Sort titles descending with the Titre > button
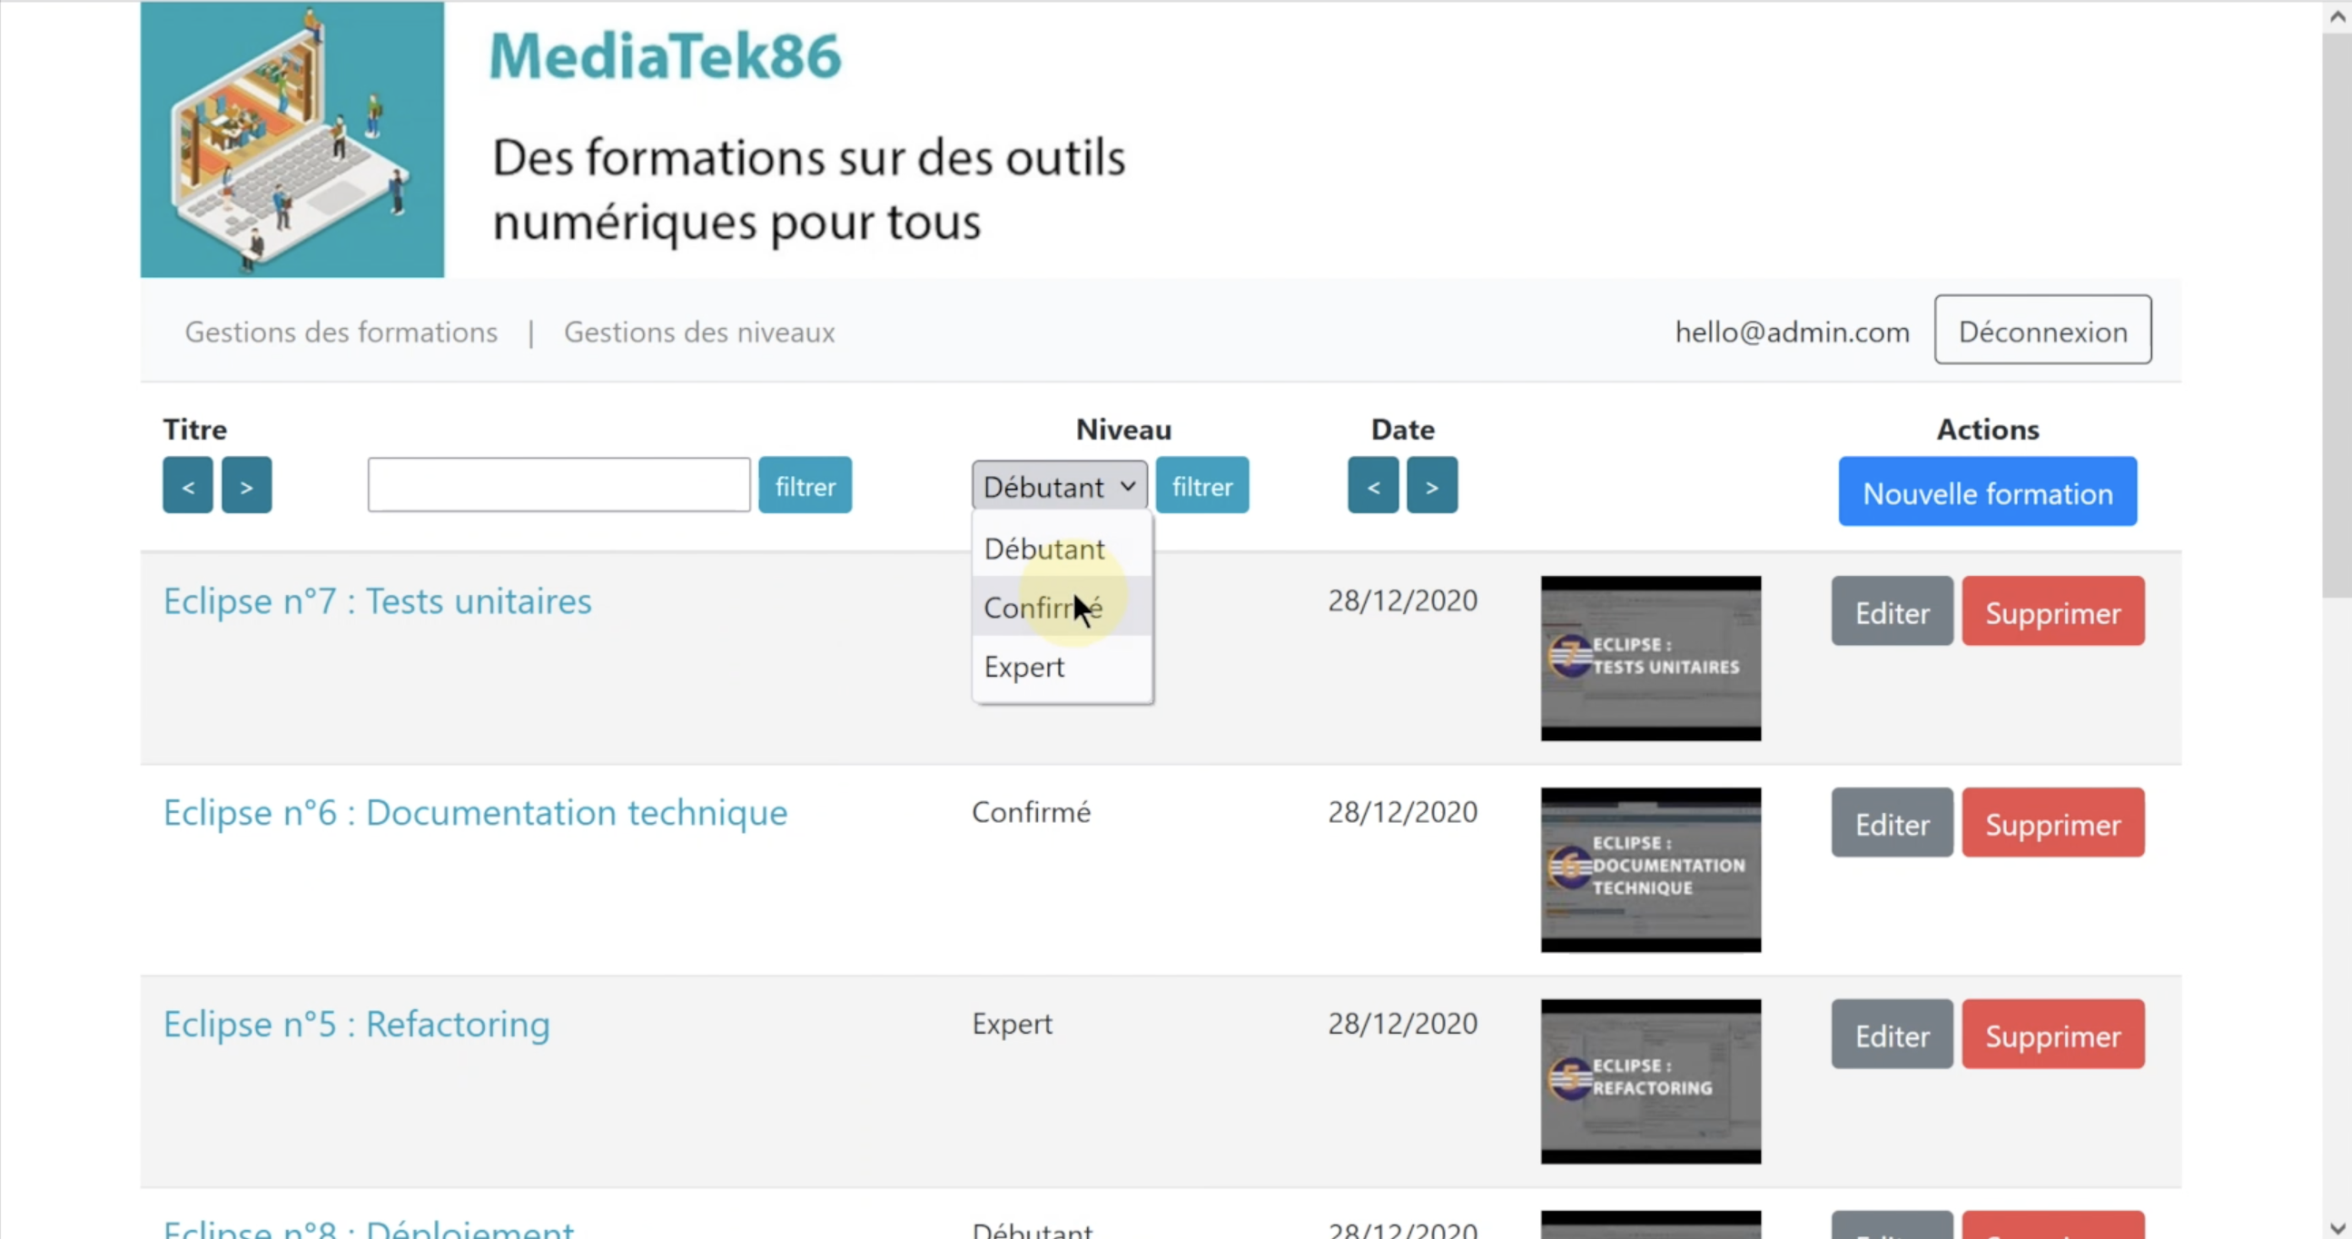Viewport: 2352px width, 1239px height. [x=246, y=485]
